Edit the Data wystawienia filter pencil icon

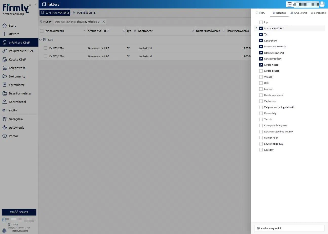[x=99, y=22]
